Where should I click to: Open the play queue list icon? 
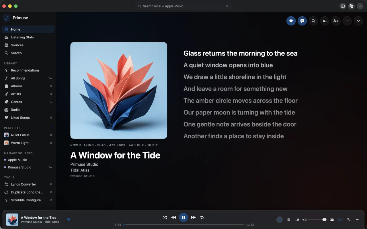click(x=288, y=220)
